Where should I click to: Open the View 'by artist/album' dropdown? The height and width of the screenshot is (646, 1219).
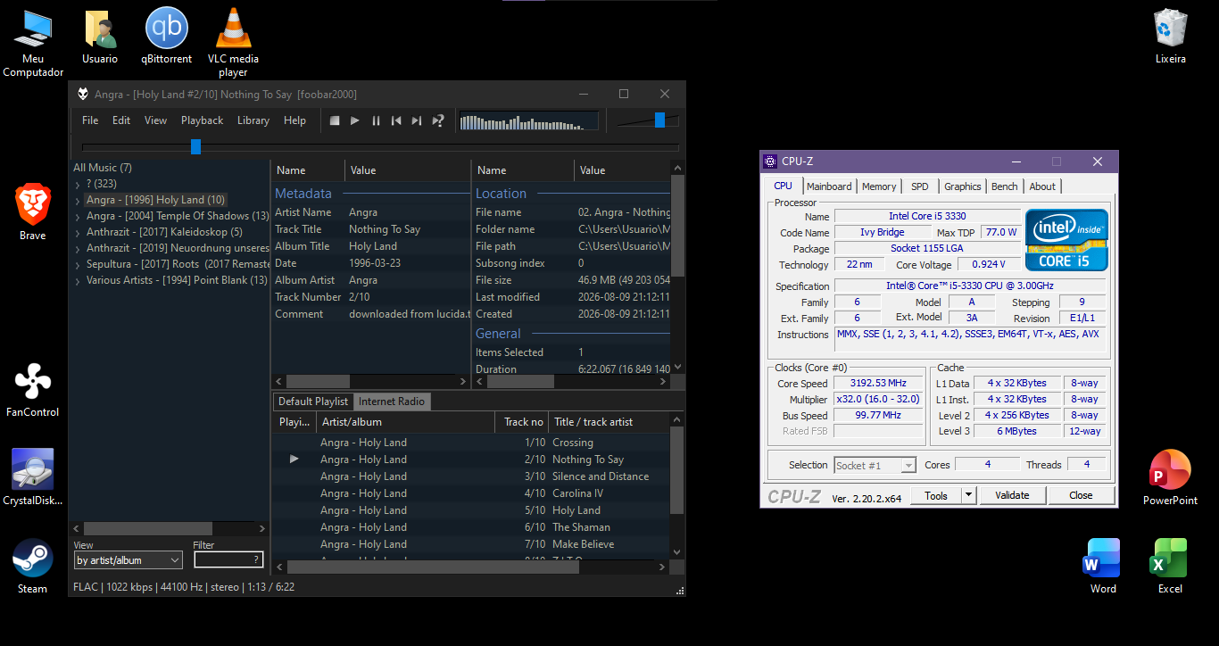tap(128, 560)
